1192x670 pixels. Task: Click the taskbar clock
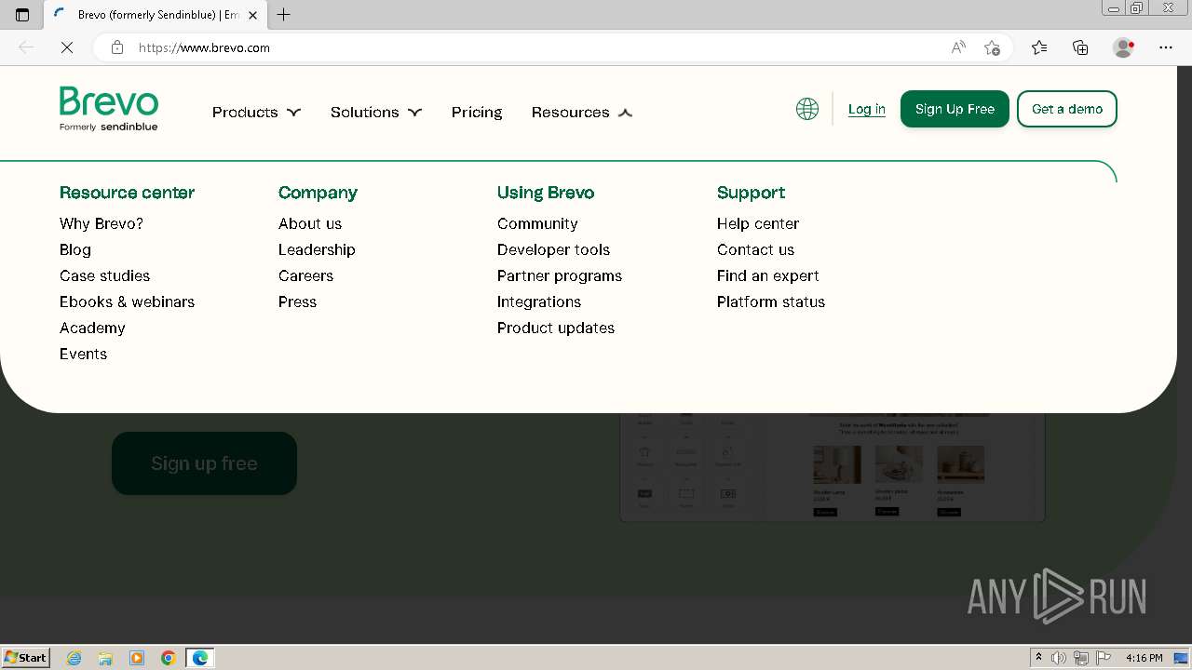coord(1144,658)
